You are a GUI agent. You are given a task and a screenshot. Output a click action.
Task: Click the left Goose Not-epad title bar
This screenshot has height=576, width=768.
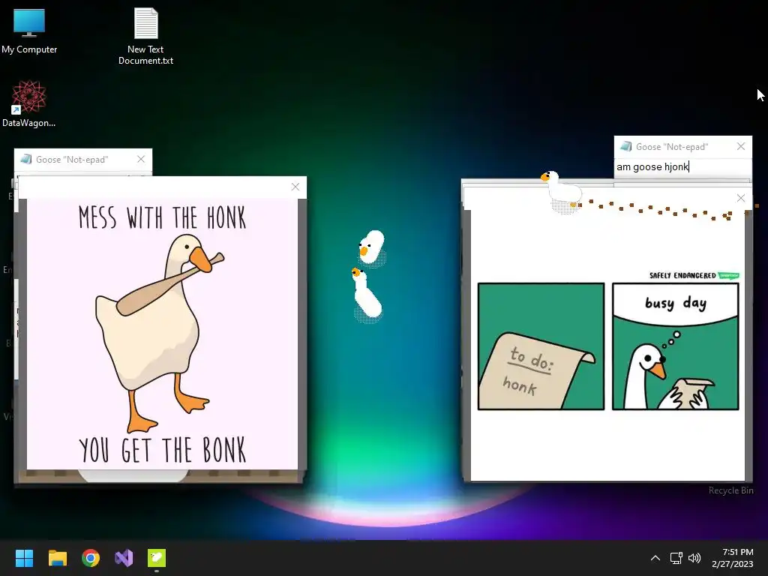coord(83,160)
